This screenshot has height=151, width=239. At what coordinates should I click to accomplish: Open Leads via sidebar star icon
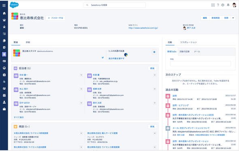(x=4, y=27)
